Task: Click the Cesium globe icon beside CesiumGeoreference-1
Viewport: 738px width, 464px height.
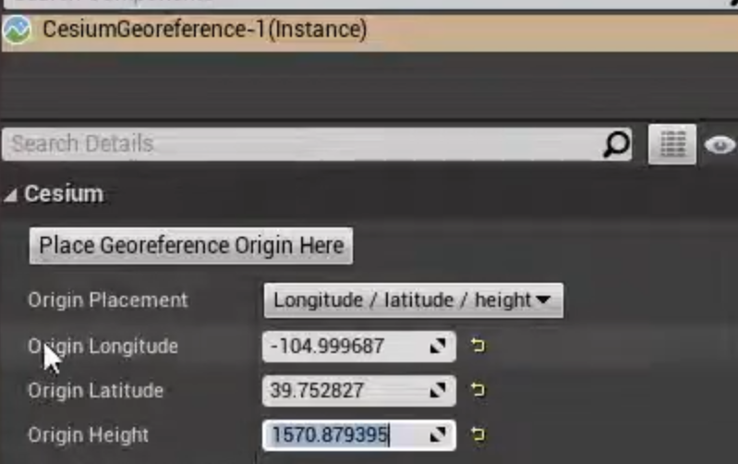Action: point(17,30)
